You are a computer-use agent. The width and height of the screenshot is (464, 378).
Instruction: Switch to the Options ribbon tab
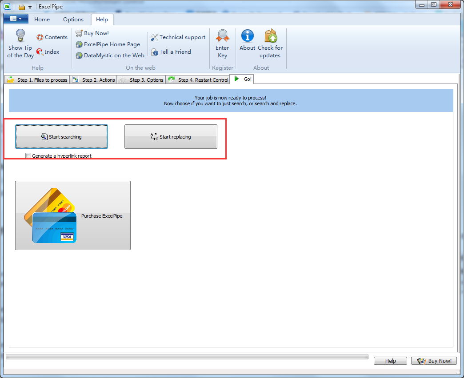[73, 20]
